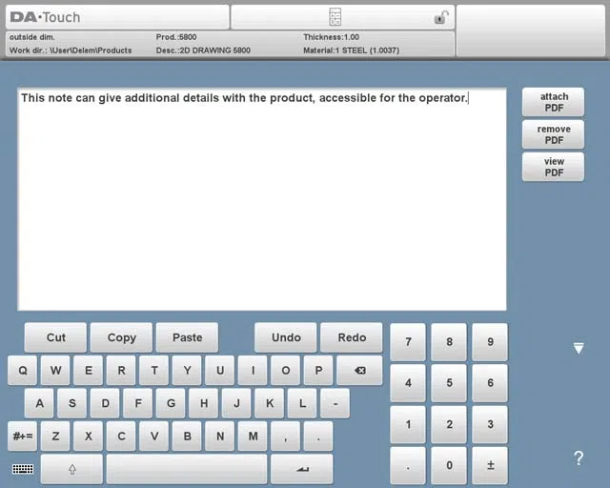Screen dimensions: 610x488
Task: Tap numeric keypad 1
Action: pos(408,424)
